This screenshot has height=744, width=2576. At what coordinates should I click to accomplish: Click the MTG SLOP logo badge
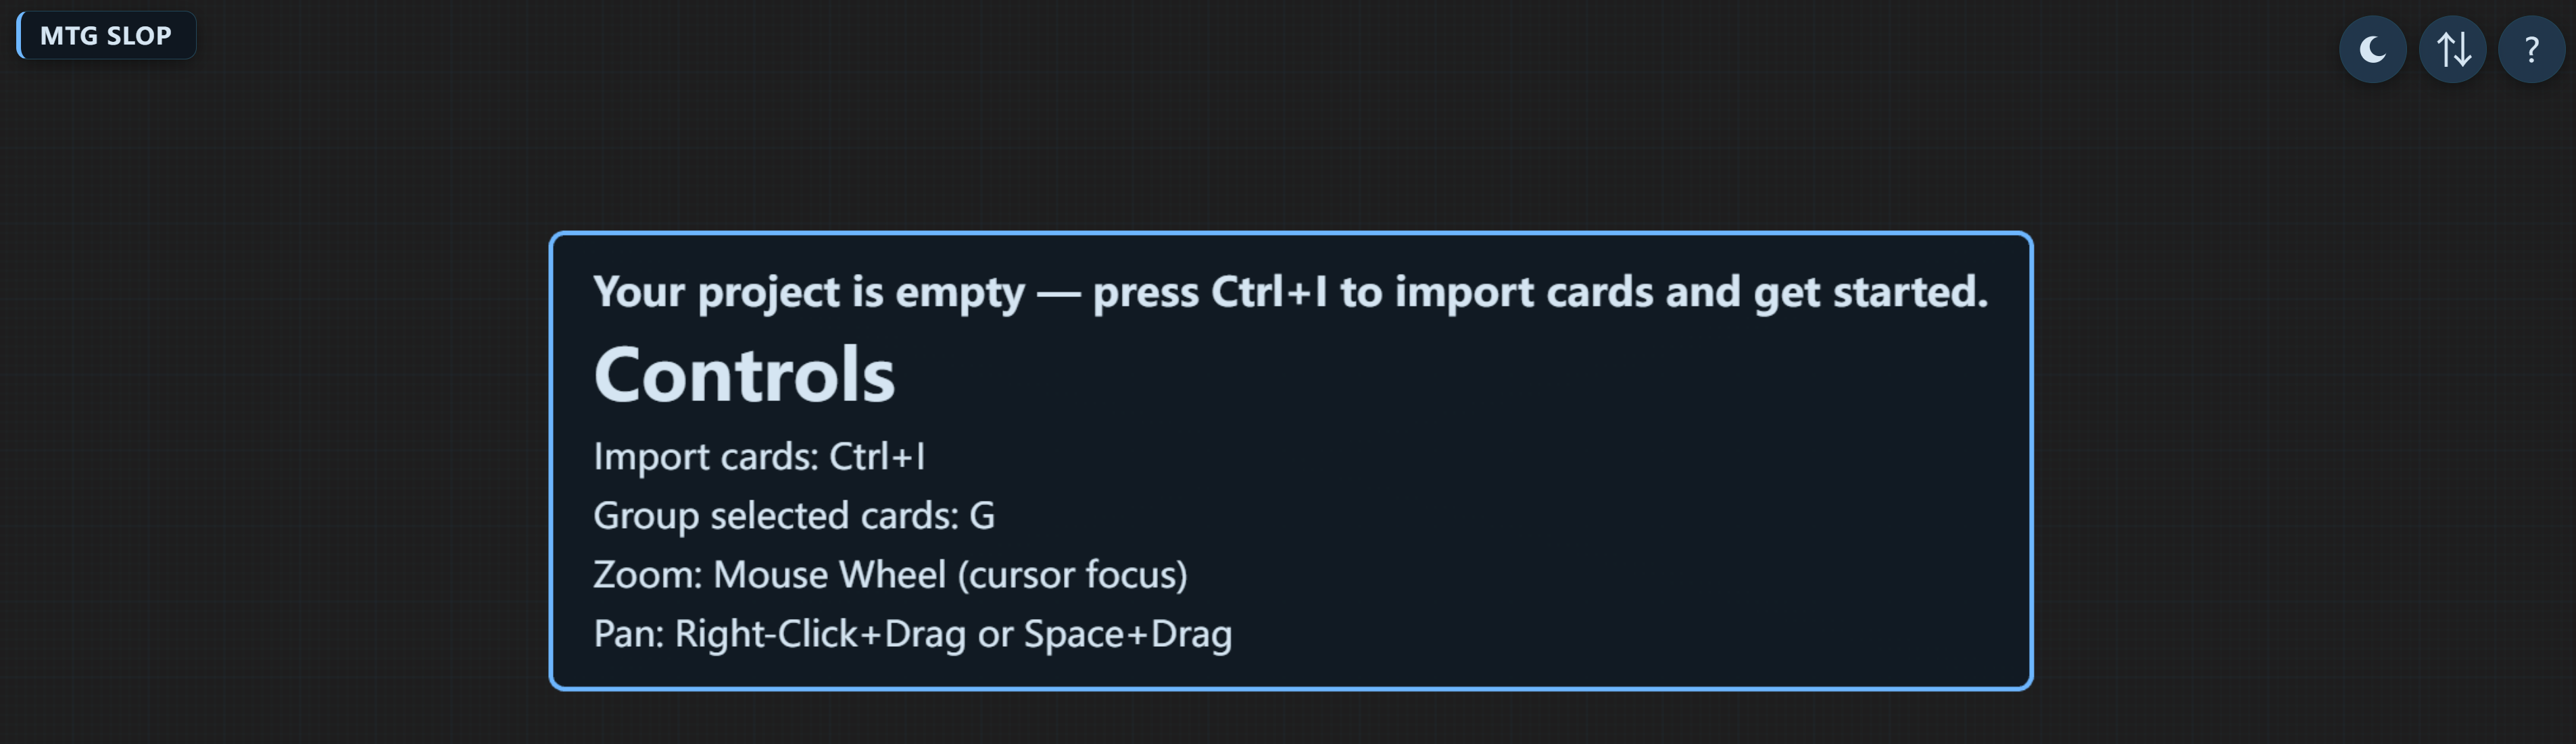(106, 36)
